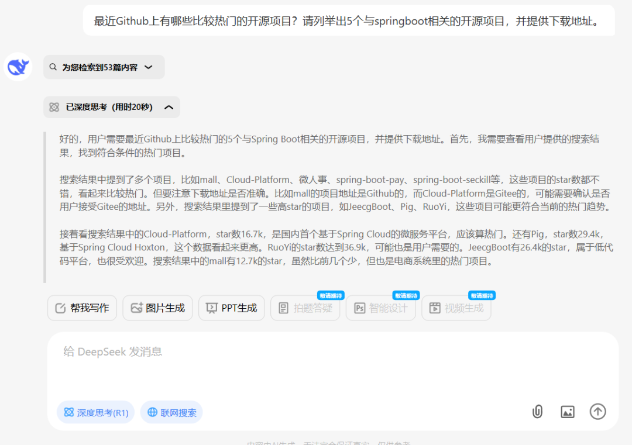The height and width of the screenshot is (445, 632).
Task: Click the picture icon in 图片生成
Action: (x=136, y=308)
